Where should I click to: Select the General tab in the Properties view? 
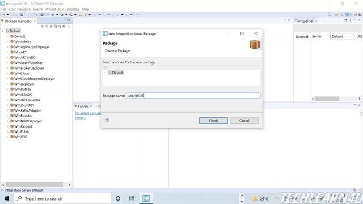(x=302, y=36)
